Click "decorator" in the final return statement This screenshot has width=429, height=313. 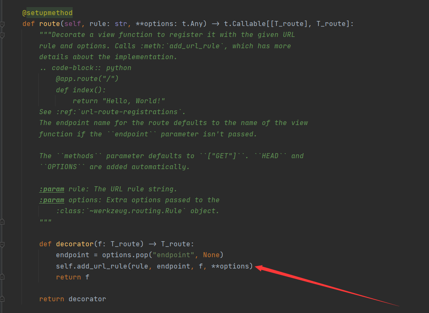pyautogui.click(x=87, y=299)
